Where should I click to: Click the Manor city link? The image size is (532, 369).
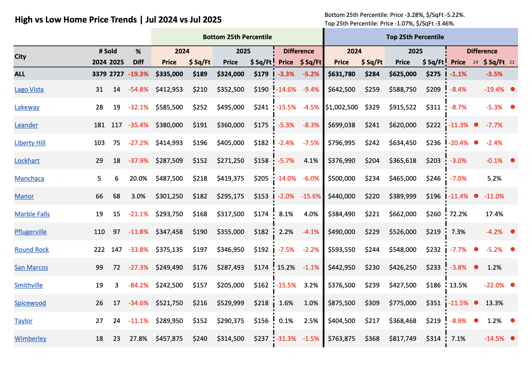pyautogui.click(x=24, y=196)
